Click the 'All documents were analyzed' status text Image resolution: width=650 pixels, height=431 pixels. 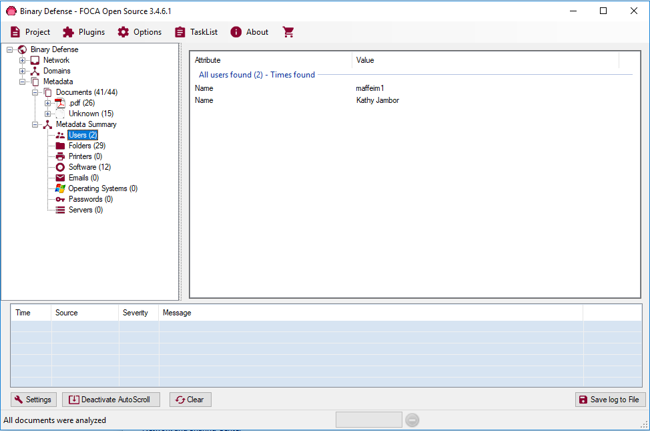[55, 420]
